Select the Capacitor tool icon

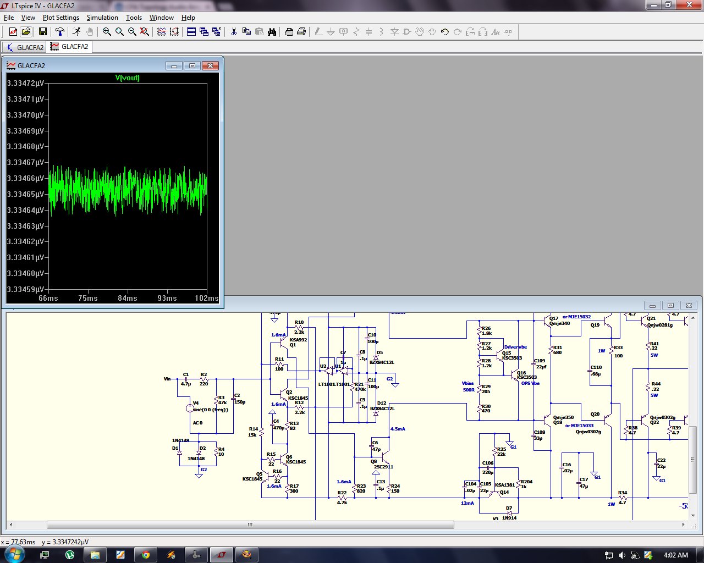click(369, 32)
